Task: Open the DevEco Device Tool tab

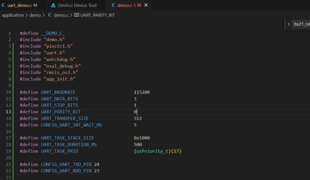Action: 77,5
